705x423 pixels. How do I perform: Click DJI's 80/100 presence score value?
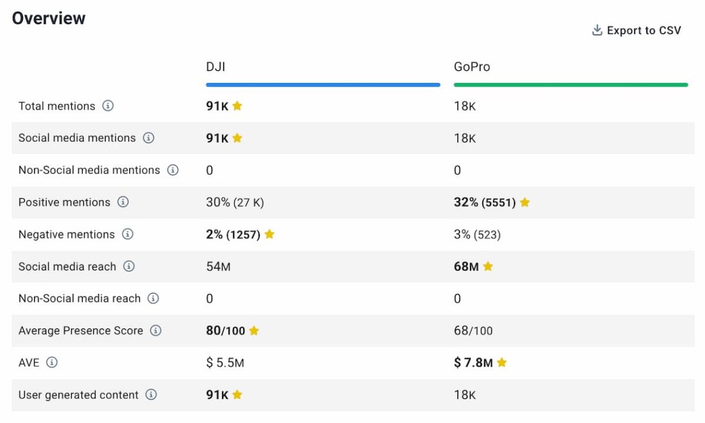[x=225, y=330]
